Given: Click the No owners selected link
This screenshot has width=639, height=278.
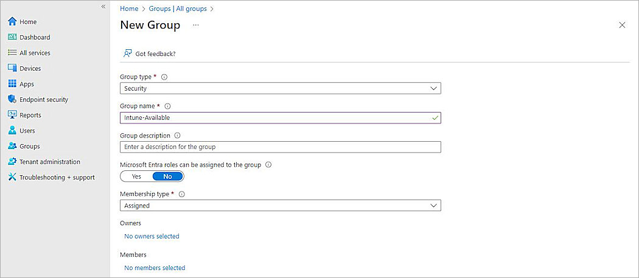Looking at the screenshot, I should click(152, 236).
